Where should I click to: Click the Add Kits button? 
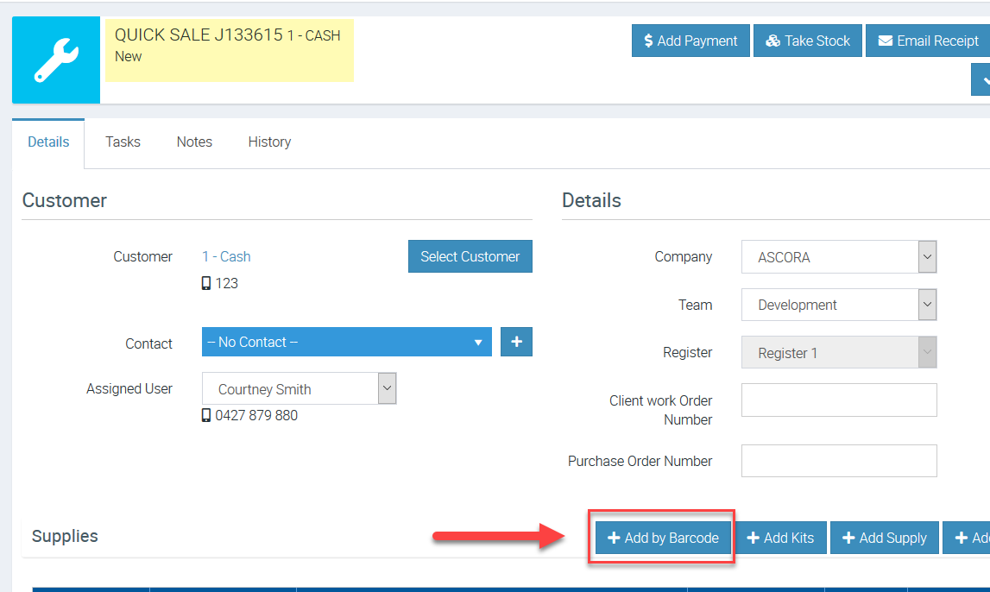tap(780, 538)
